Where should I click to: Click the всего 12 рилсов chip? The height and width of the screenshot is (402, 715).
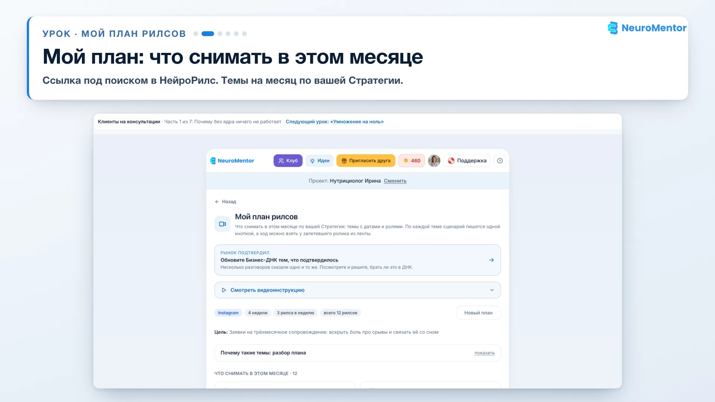click(340, 313)
